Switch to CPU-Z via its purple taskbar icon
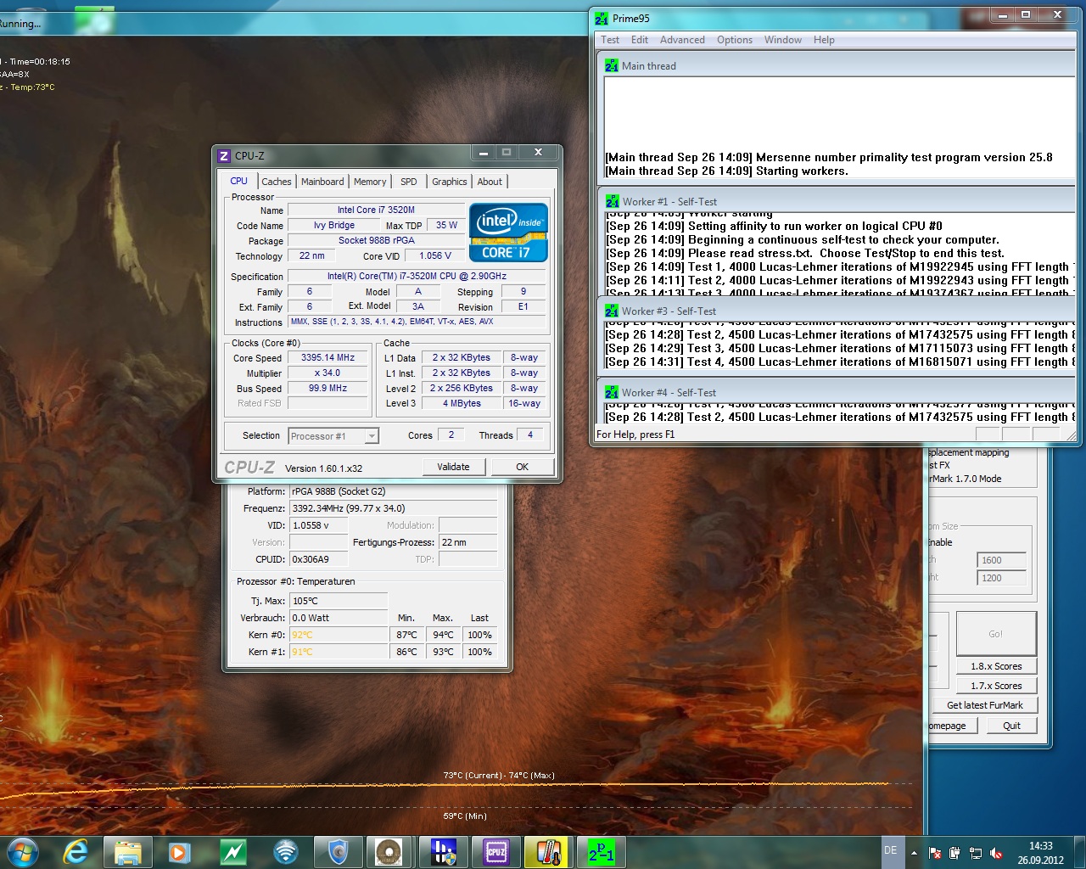This screenshot has height=869, width=1086. click(x=495, y=851)
